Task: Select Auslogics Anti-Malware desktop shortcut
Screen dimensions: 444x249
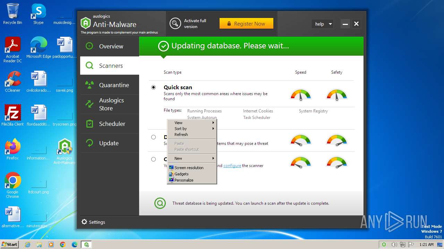Action: click(65, 151)
